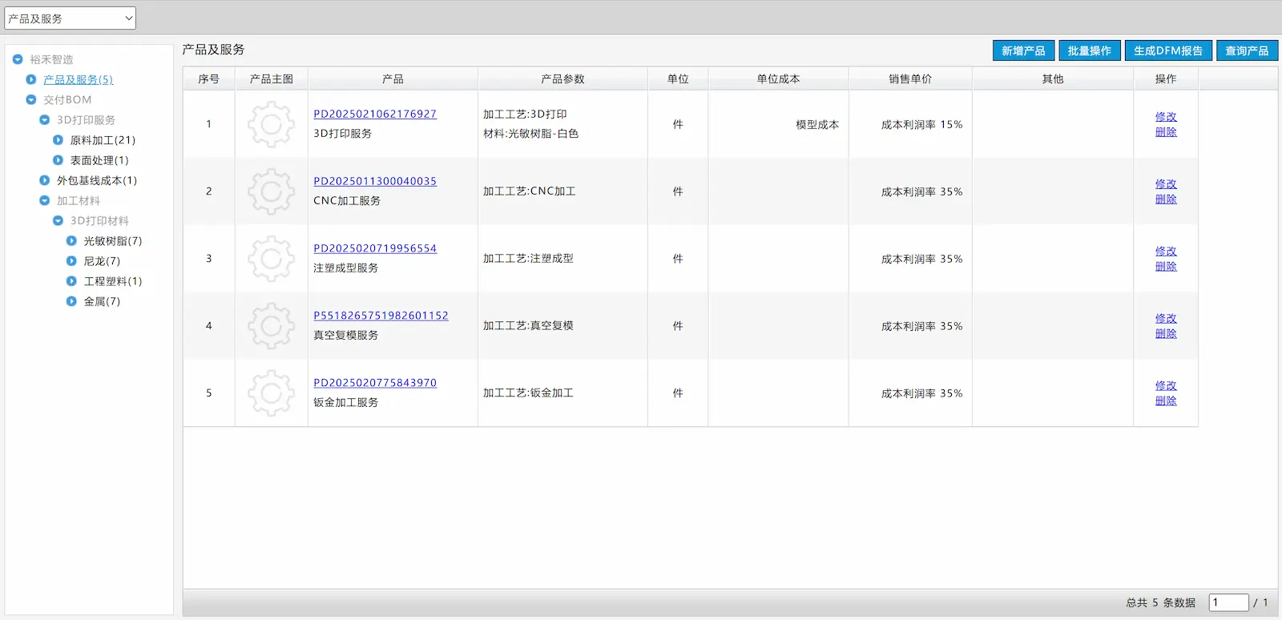
Task: Click the gear thumbnail for 真空复模服务
Action: (x=271, y=326)
